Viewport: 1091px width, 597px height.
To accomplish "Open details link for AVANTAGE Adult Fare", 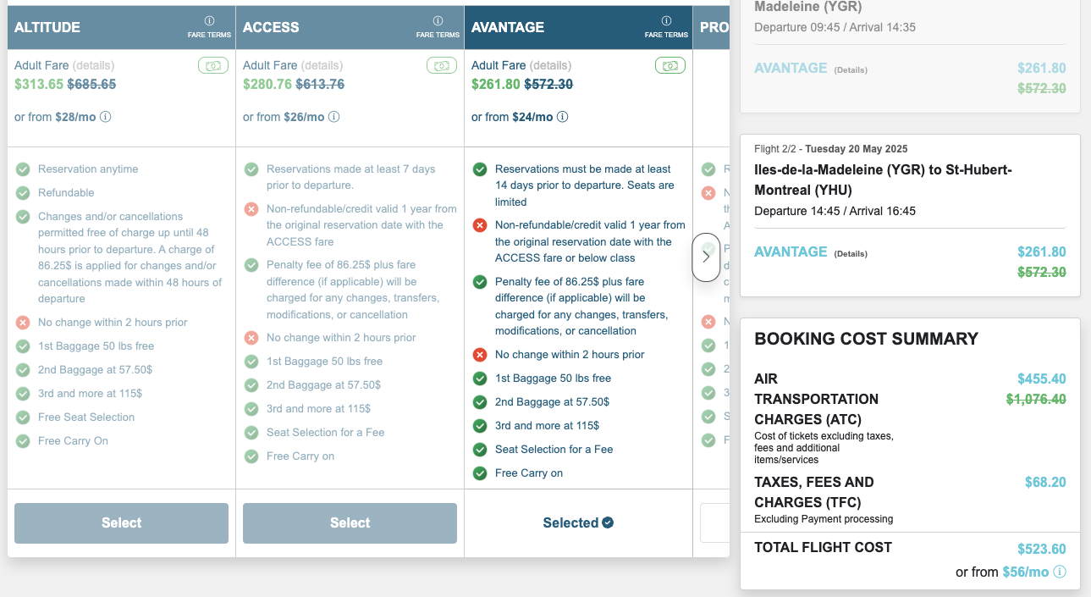I will pyautogui.click(x=550, y=65).
